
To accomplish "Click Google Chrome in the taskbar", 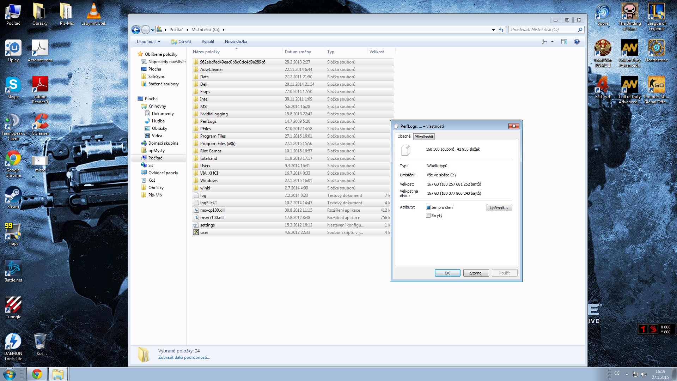I will point(37,374).
